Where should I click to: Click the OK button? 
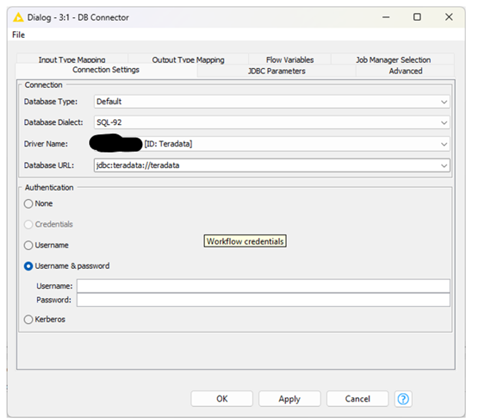pyautogui.click(x=222, y=399)
